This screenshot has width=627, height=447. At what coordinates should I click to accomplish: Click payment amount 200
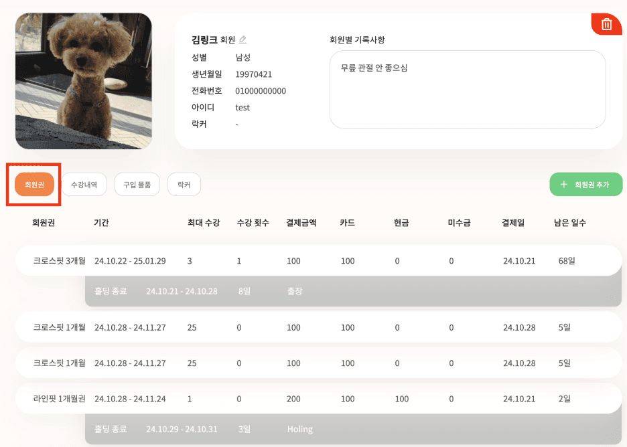coord(293,399)
